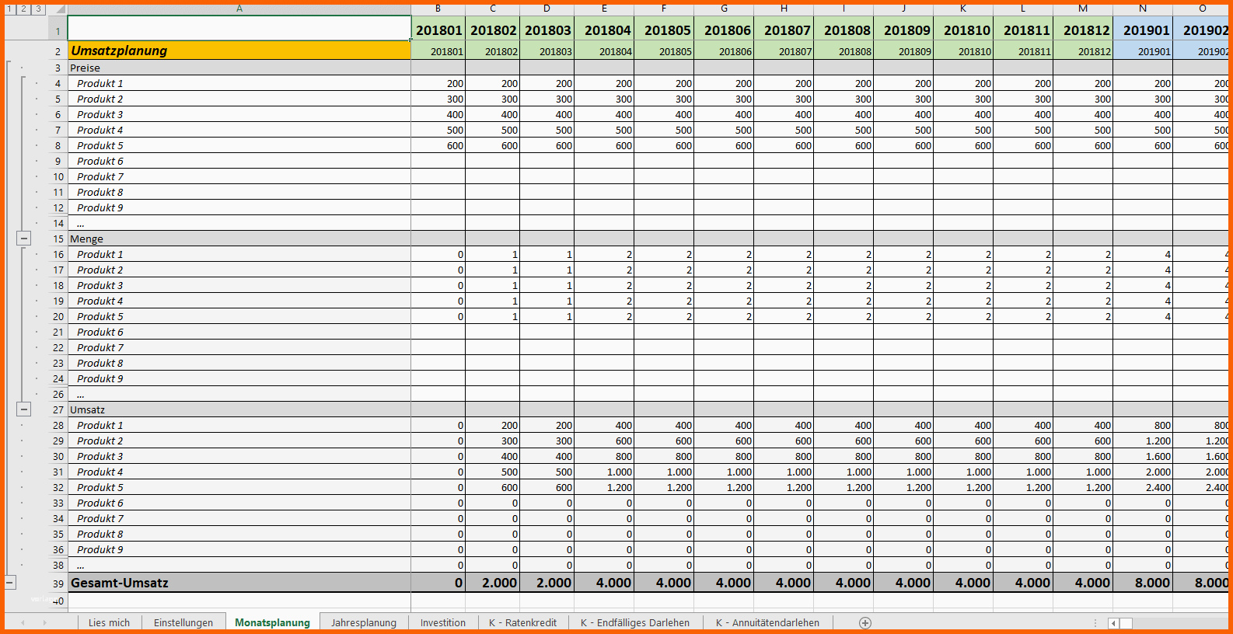
Task: Click the 4.000 total in column H
Action: click(x=784, y=583)
